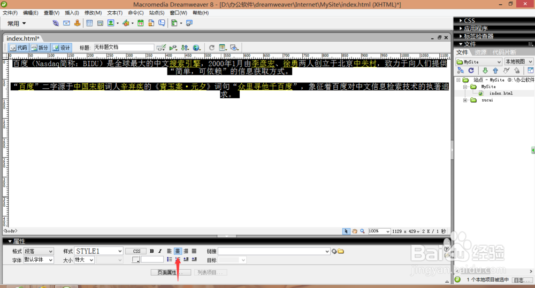The height and width of the screenshot is (288, 535).
Task: Open the 大小 size dropdown
Action: [84, 260]
